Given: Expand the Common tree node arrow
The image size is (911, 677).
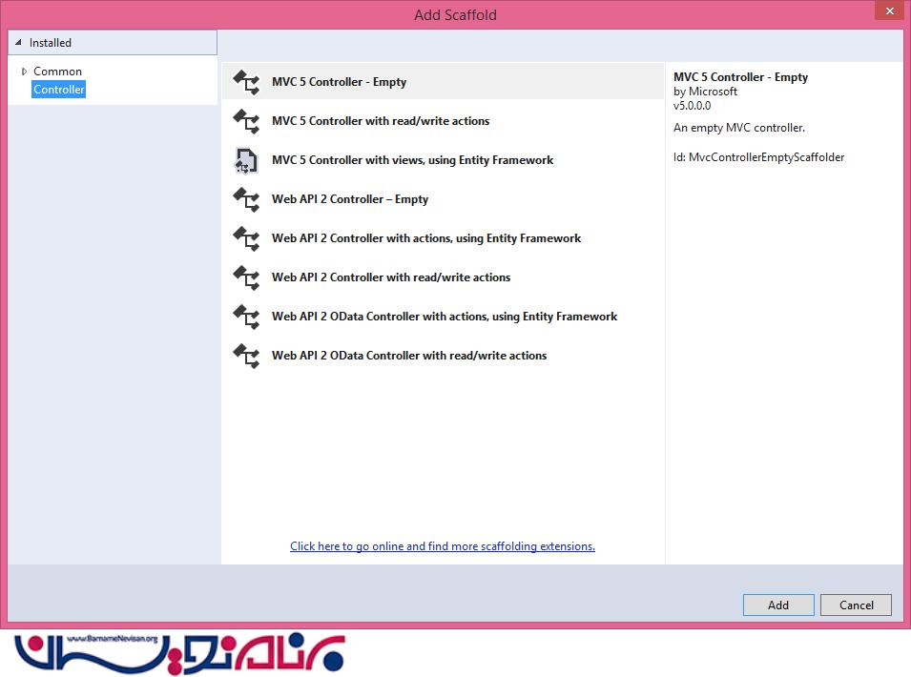Looking at the screenshot, I should tap(24, 72).
